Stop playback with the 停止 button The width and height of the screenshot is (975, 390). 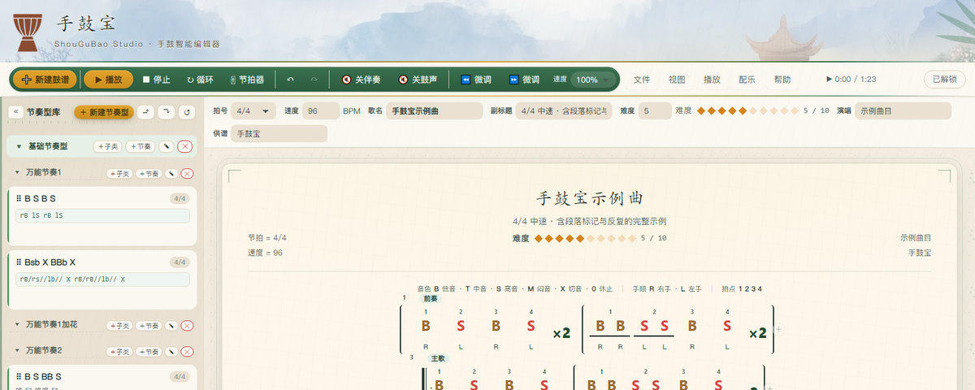pos(156,80)
